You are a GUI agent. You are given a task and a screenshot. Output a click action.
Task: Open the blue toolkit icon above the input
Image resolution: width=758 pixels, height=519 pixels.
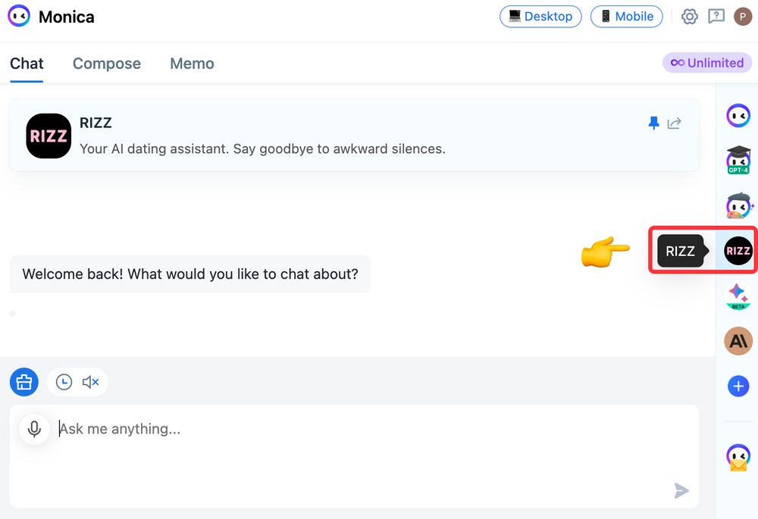[x=23, y=382]
